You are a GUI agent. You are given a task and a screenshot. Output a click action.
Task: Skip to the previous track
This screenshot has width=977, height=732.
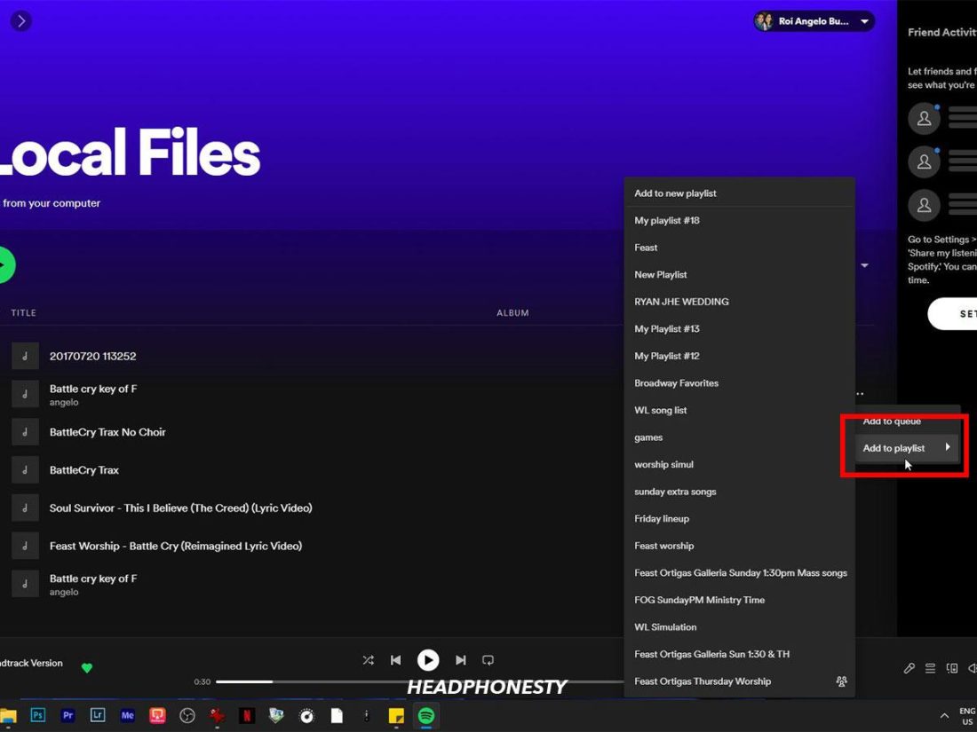tap(395, 660)
